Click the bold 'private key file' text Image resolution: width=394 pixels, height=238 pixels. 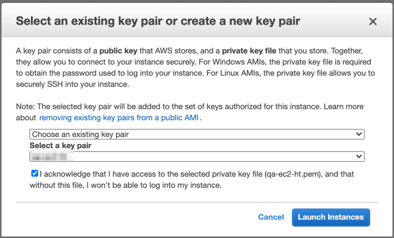click(249, 51)
